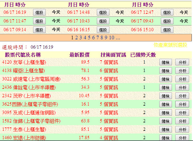The height and width of the screenshot is (141, 193).
Task: Click 分析 for 4120 友華
Action: tap(182, 62)
